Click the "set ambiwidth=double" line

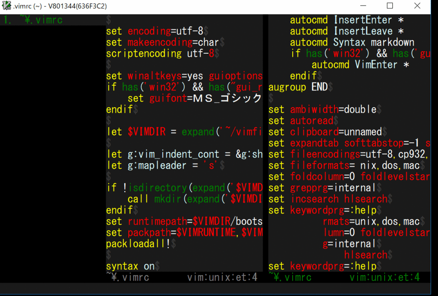coord(325,109)
